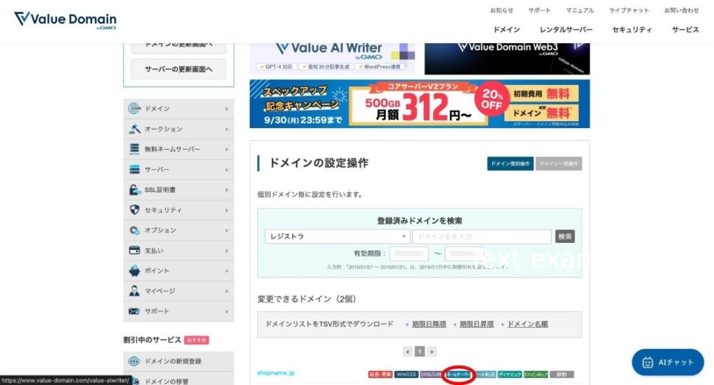Select page 1 in pagination
714x385 pixels.
click(x=420, y=352)
